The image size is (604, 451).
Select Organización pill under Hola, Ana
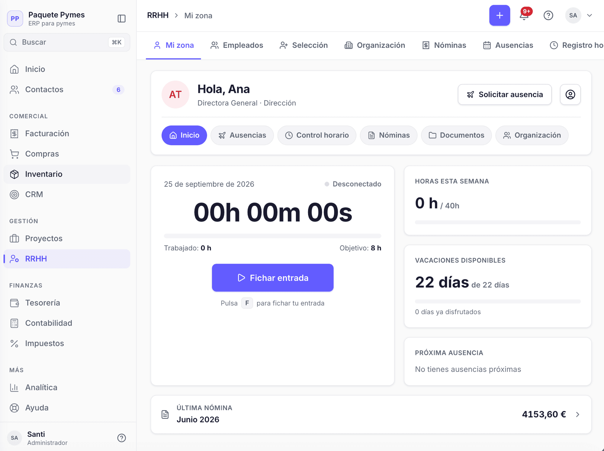[532, 135]
